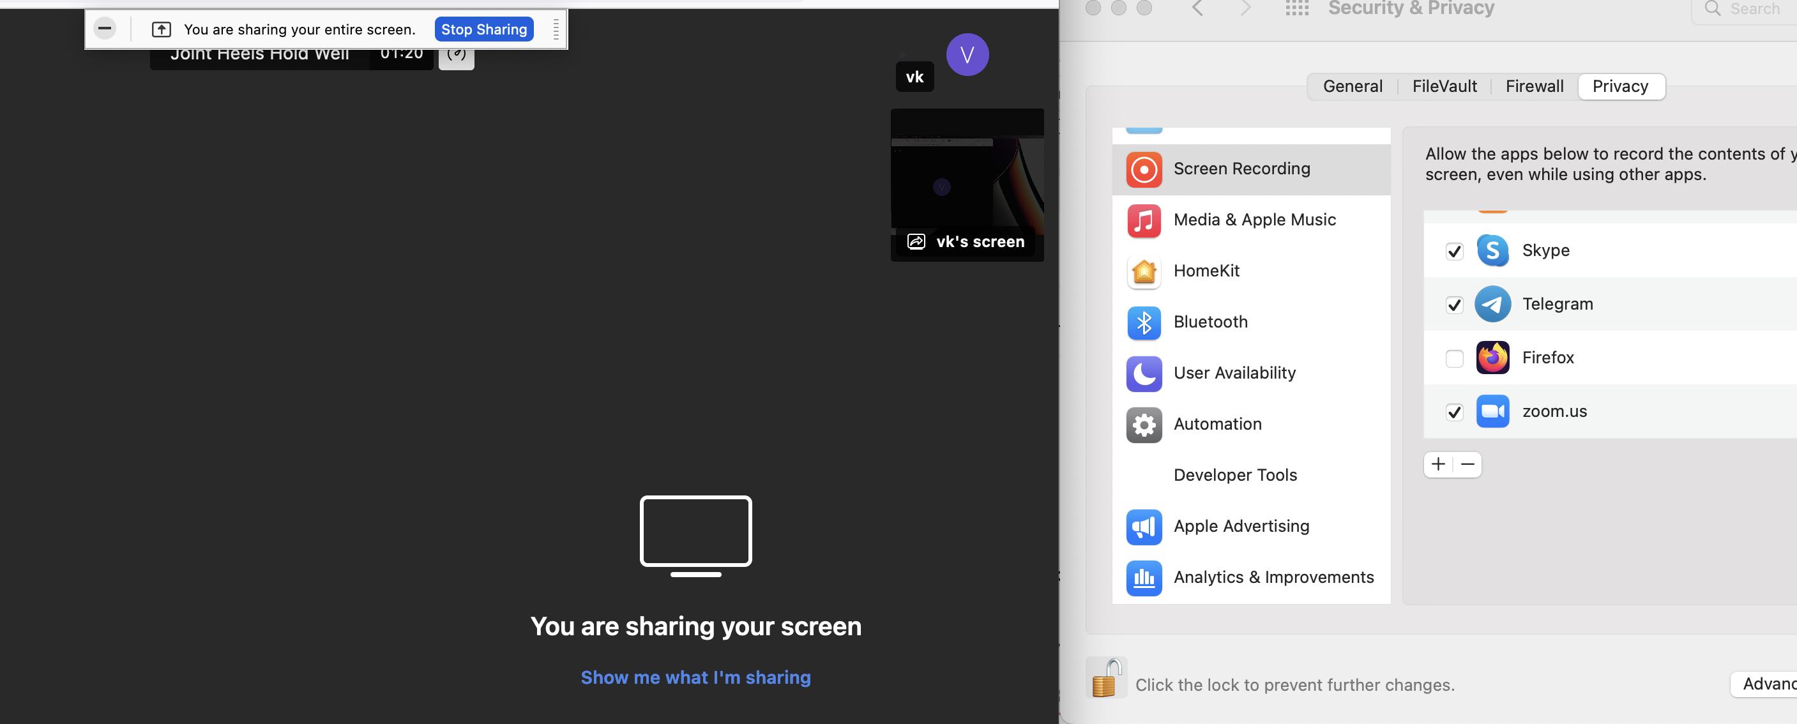This screenshot has width=1797, height=724.
Task: Select the Analytics & Improvements icon
Action: [1144, 577]
